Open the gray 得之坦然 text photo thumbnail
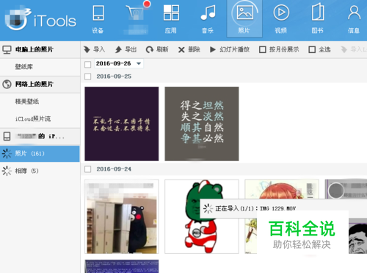367x273 pixels. point(202,124)
